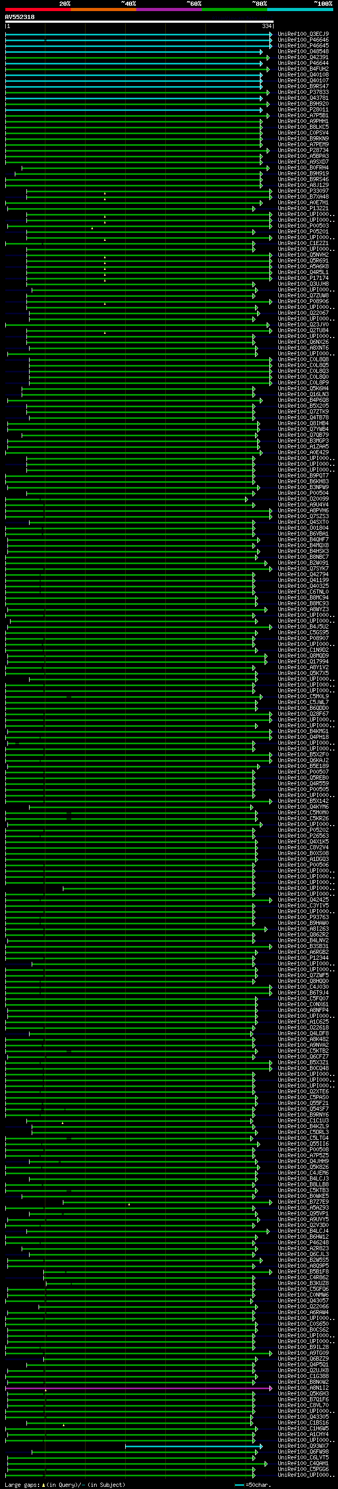The height and width of the screenshot is (1489, 338).
Task: Select the UniRef100_A9PHH1 label
Action: coord(303,121)
